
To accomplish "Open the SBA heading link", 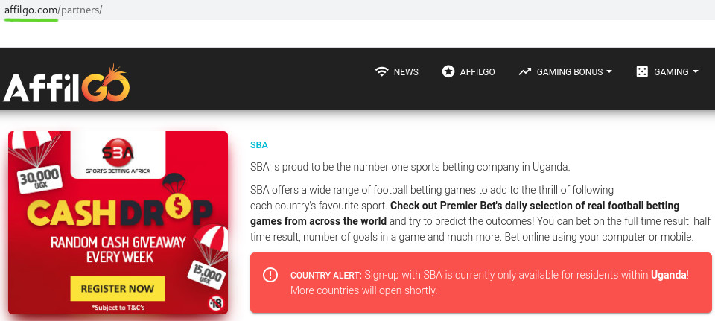I will coord(259,145).
